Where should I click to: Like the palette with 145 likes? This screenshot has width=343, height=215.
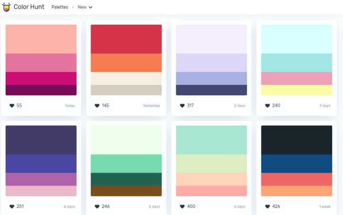(x=102, y=106)
